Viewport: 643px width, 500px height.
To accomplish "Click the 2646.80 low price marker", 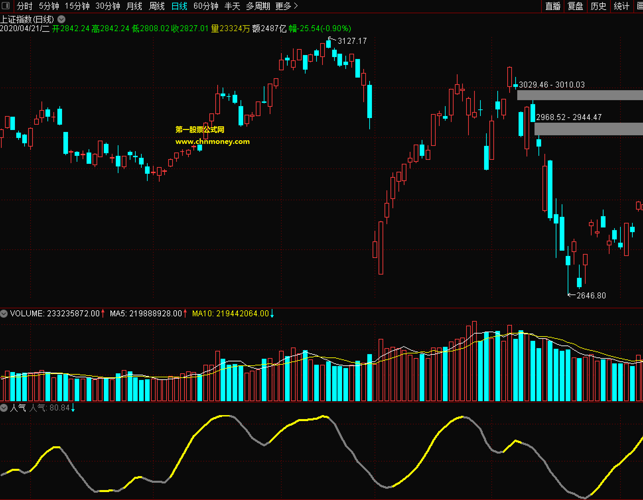I will click(x=591, y=295).
